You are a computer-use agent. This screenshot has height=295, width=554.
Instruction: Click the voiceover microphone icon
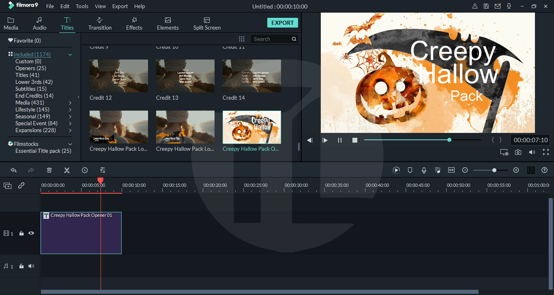click(x=424, y=170)
